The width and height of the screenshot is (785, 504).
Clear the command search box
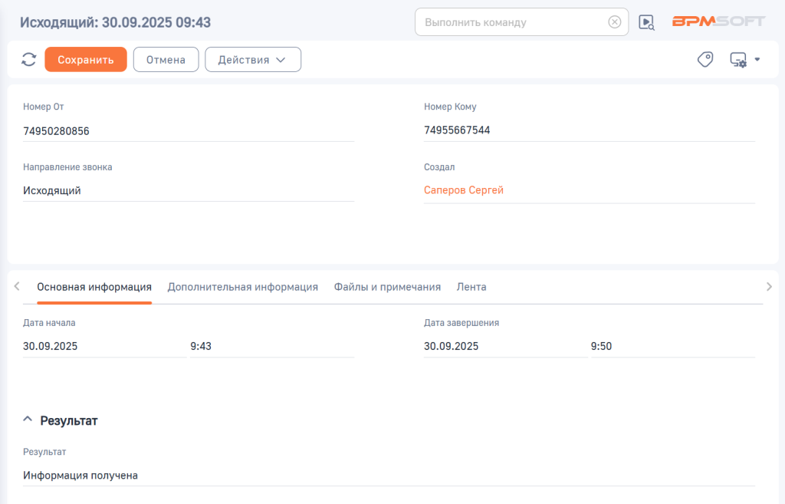pyautogui.click(x=614, y=22)
